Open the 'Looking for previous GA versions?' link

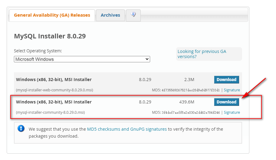click(202, 54)
